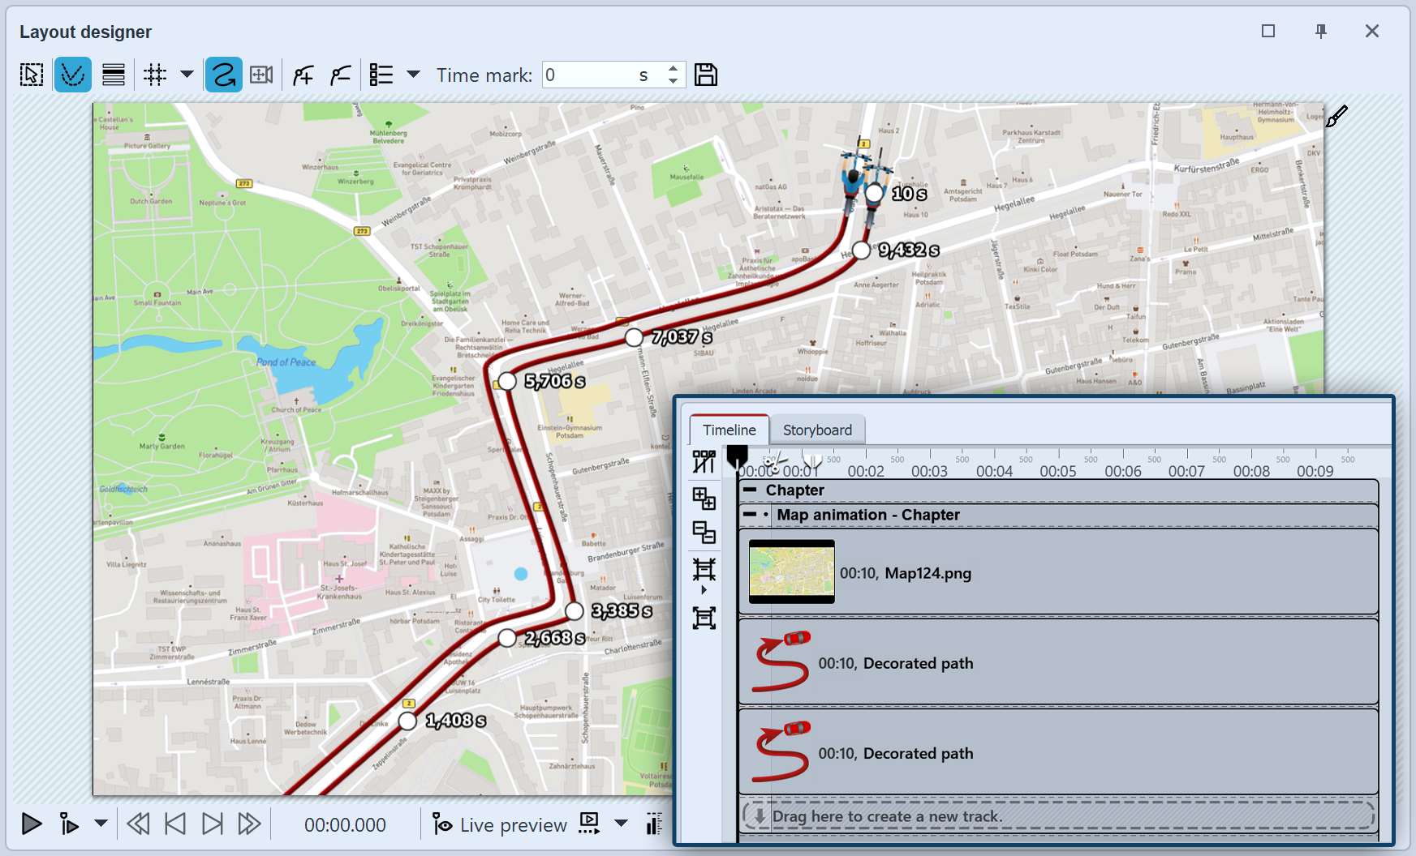
Task: Open the Live preview dropdown arrow
Action: click(x=621, y=824)
